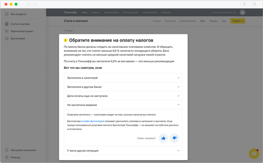Expand the Заплатили в налоговой section
The height and width of the screenshot is (163, 263).
[123, 78]
